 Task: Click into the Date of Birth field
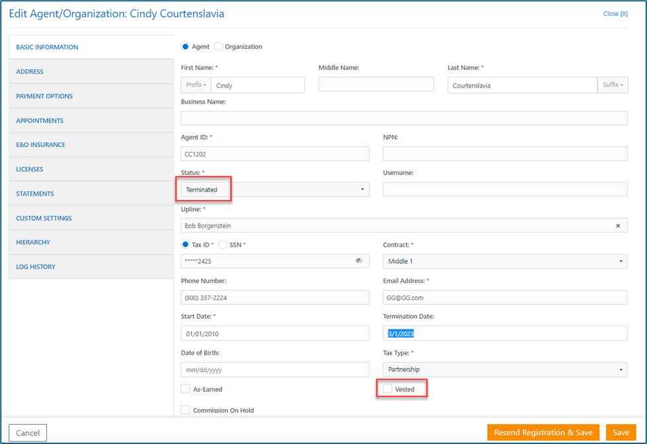(x=274, y=369)
